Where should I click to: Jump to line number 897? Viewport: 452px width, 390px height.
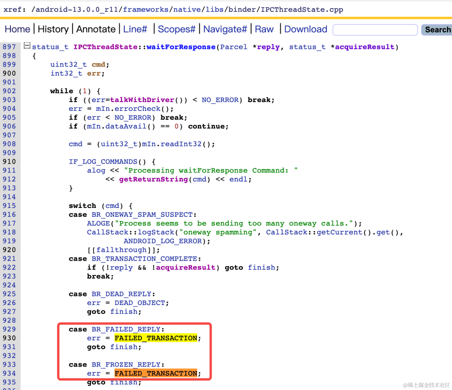pyautogui.click(x=9, y=47)
